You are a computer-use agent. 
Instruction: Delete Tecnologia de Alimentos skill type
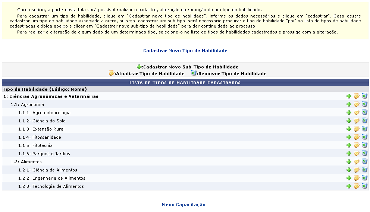pos(364,186)
